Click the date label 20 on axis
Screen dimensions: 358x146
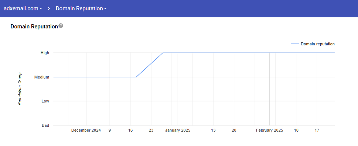[234, 131]
